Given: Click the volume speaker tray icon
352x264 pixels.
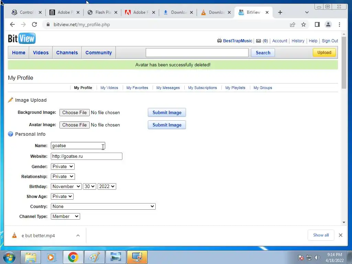Looking at the screenshot, I should (x=317, y=257).
